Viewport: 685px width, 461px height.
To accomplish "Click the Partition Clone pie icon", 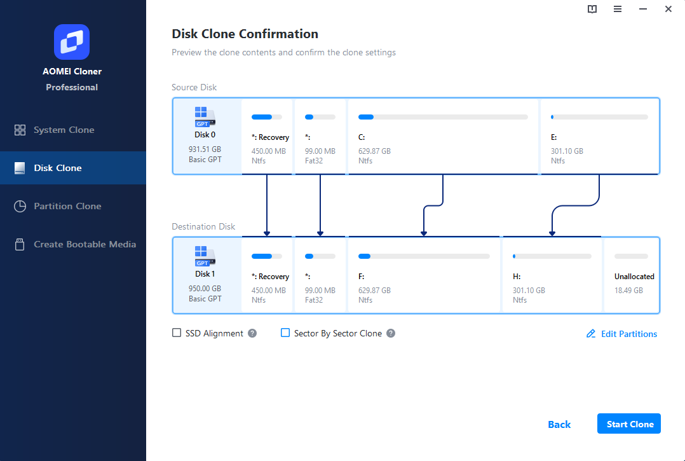I will click(x=20, y=206).
